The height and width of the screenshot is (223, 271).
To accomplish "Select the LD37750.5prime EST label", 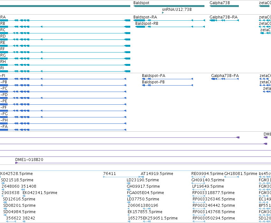I will [x=143, y=199].
